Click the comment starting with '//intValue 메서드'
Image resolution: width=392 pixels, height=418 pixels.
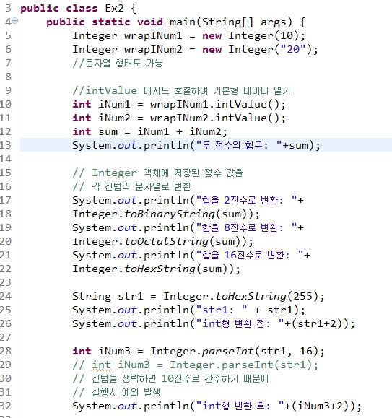point(181,91)
